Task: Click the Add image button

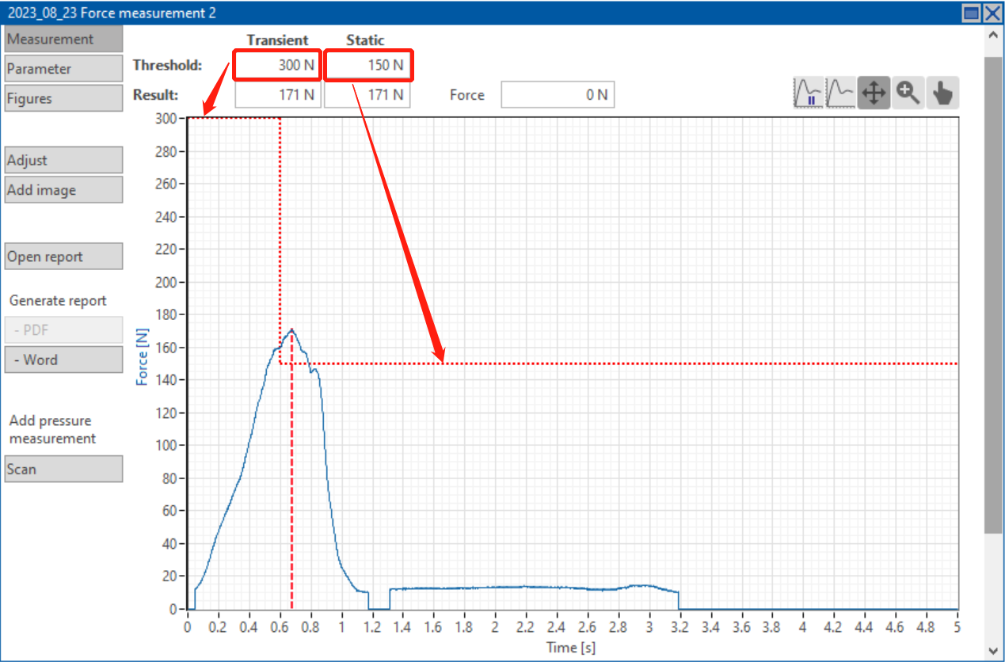Action: 63,190
